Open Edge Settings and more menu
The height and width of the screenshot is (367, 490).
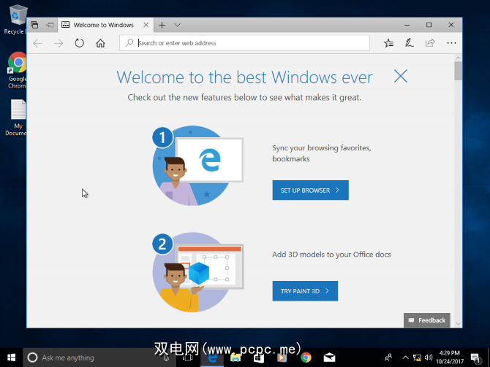pos(451,43)
